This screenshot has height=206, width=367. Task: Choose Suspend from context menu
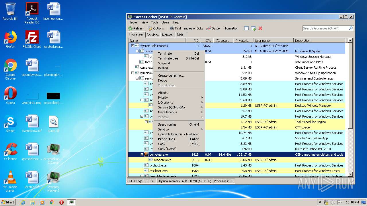[179, 63]
